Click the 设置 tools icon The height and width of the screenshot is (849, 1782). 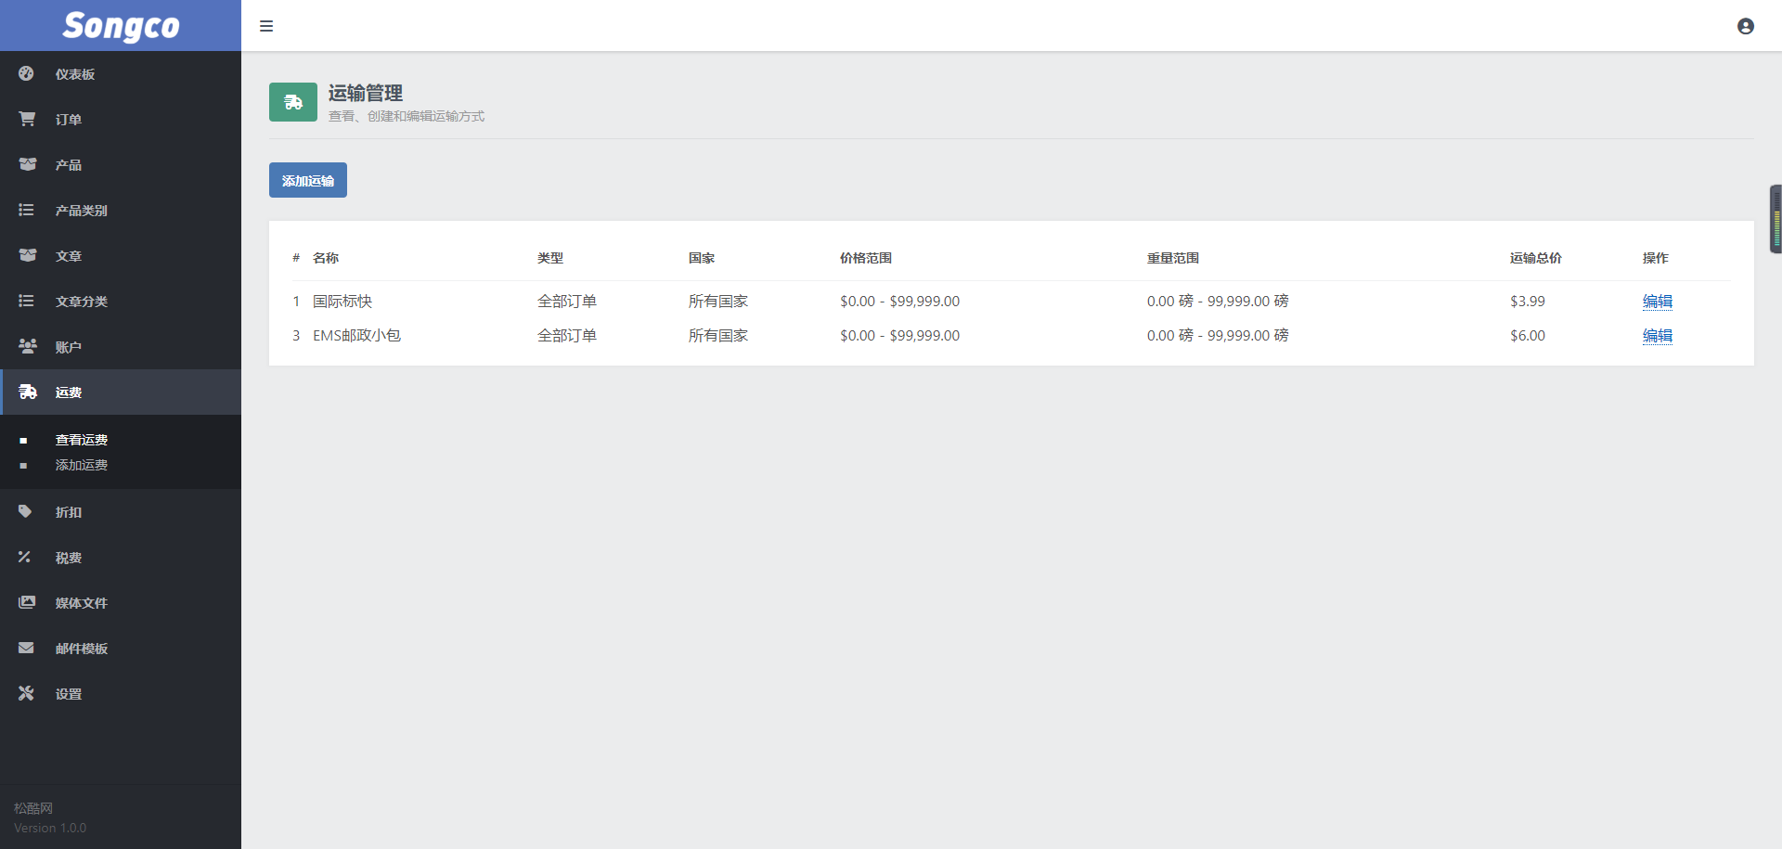[26, 693]
